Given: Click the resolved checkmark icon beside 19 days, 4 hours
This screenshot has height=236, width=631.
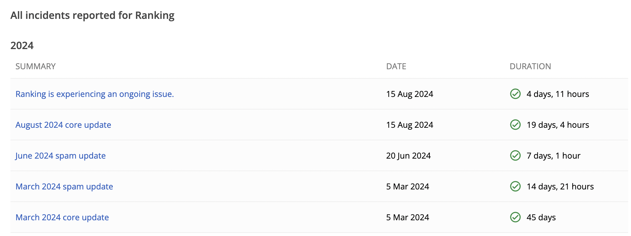Looking at the screenshot, I should [x=515, y=125].
